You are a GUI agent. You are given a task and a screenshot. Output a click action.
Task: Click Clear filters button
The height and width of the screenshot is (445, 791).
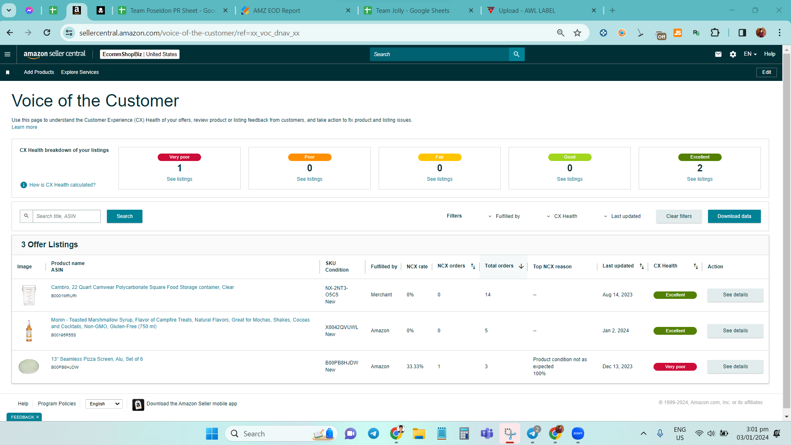679,216
